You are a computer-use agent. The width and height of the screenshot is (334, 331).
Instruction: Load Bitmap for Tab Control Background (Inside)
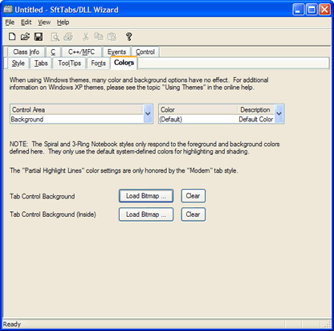click(x=146, y=215)
